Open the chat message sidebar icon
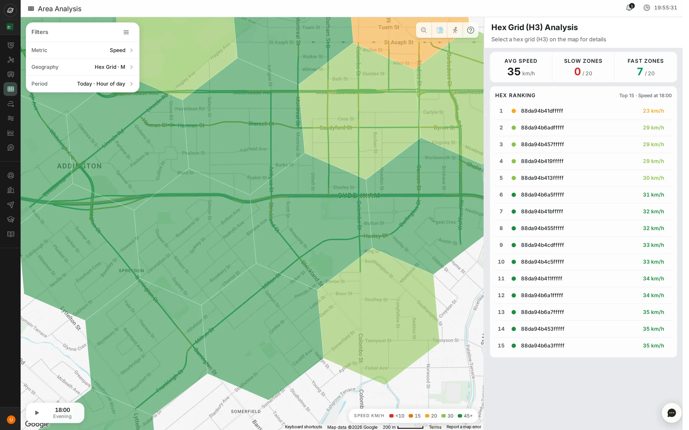689x430 pixels. pyautogui.click(x=11, y=148)
